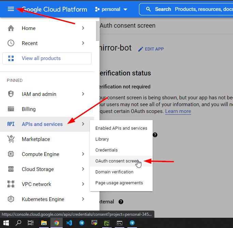Select Enabled APIs and services
Image resolution: width=233 pixels, height=228 pixels.
click(121, 128)
